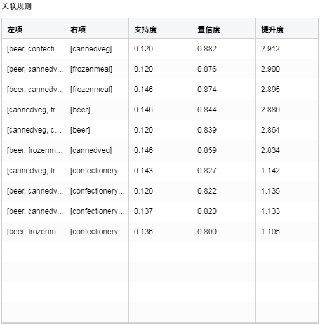This screenshot has width=320, height=325.
Task: Click the horizontal scrollbar at table bottom
Action: pos(171,324)
